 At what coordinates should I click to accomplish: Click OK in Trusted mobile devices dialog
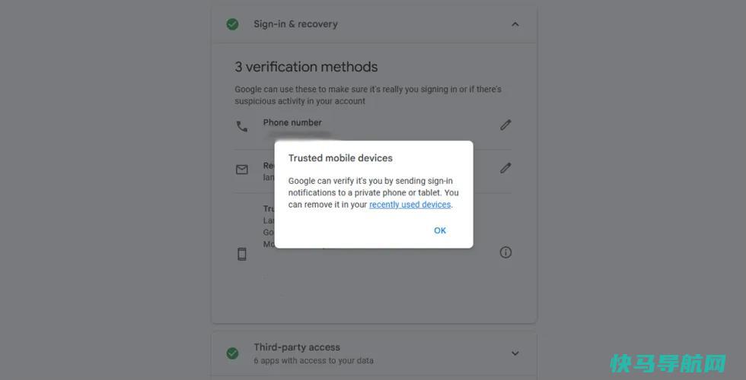[440, 230]
